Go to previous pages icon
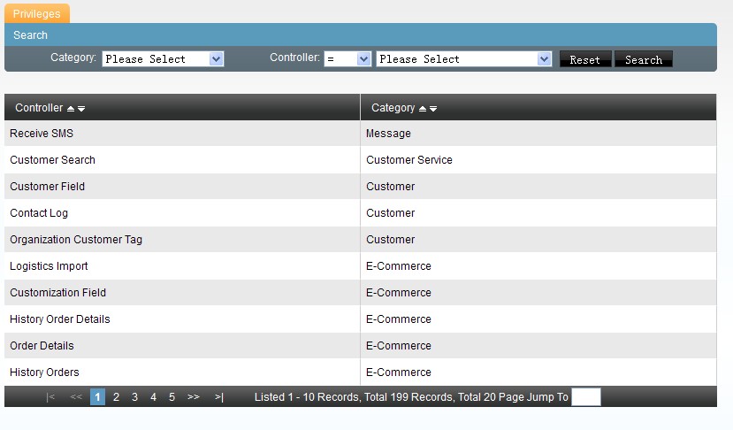Viewport: 733px width, 430px height. tap(75, 397)
